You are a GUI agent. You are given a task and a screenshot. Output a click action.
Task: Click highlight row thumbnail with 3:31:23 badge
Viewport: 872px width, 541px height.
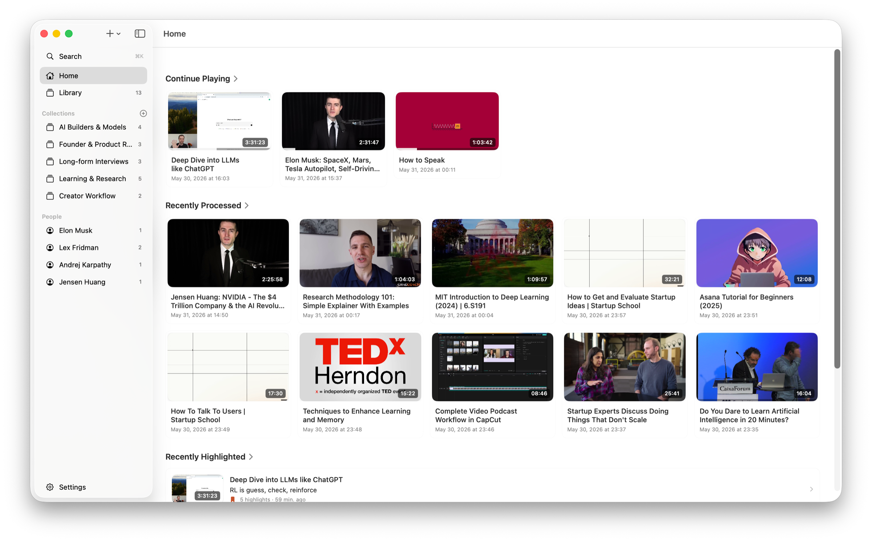click(197, 488)
